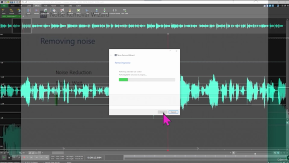Adjust the volume slider at bottom right
Viewport: 289px width, 163px height.
[x=281, y=162]
